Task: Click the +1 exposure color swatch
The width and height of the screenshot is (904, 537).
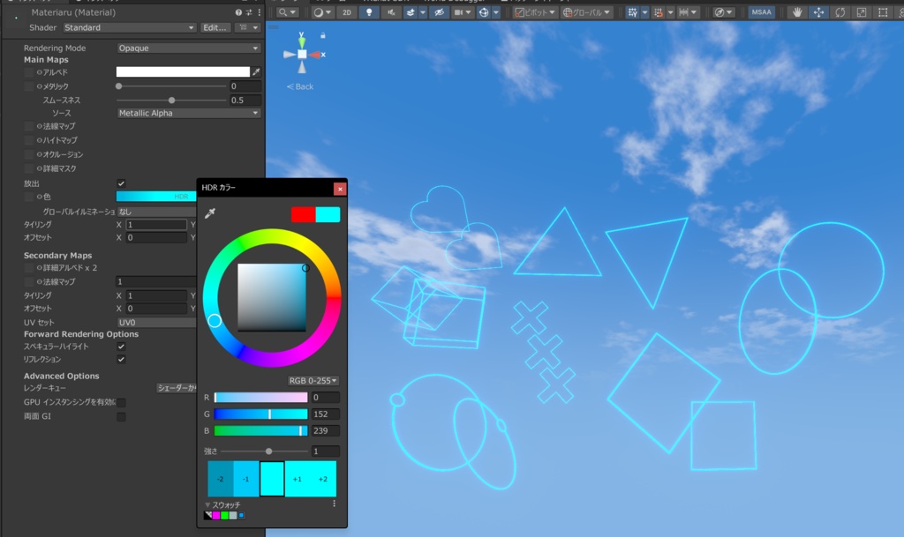Action: pos(298,479)
